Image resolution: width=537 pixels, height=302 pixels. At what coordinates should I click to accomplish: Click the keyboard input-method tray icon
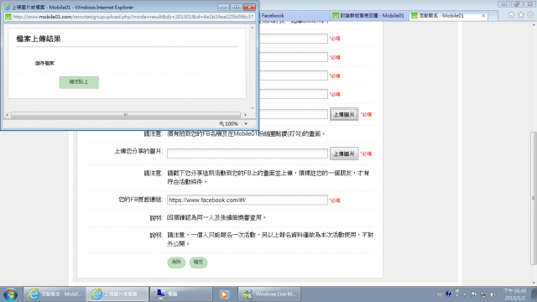[440, 294]
